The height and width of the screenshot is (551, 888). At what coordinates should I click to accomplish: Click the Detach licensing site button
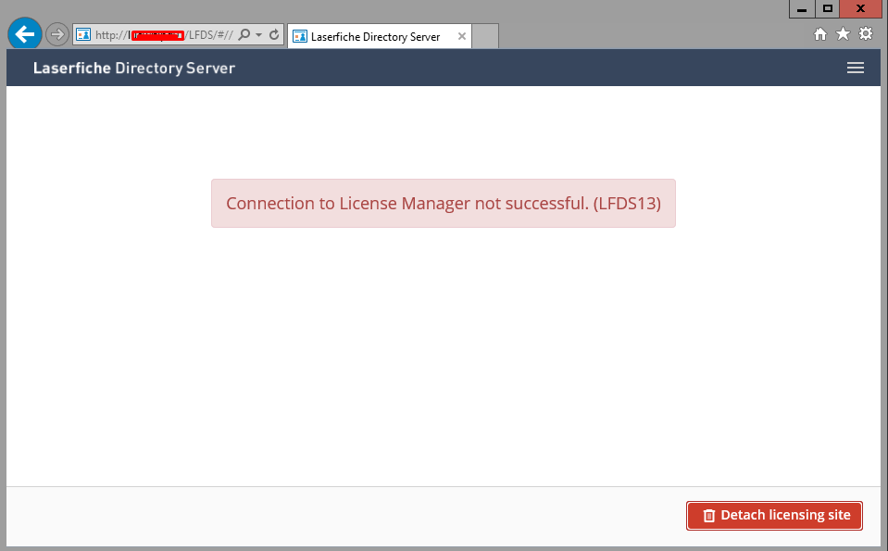(774, 515)
